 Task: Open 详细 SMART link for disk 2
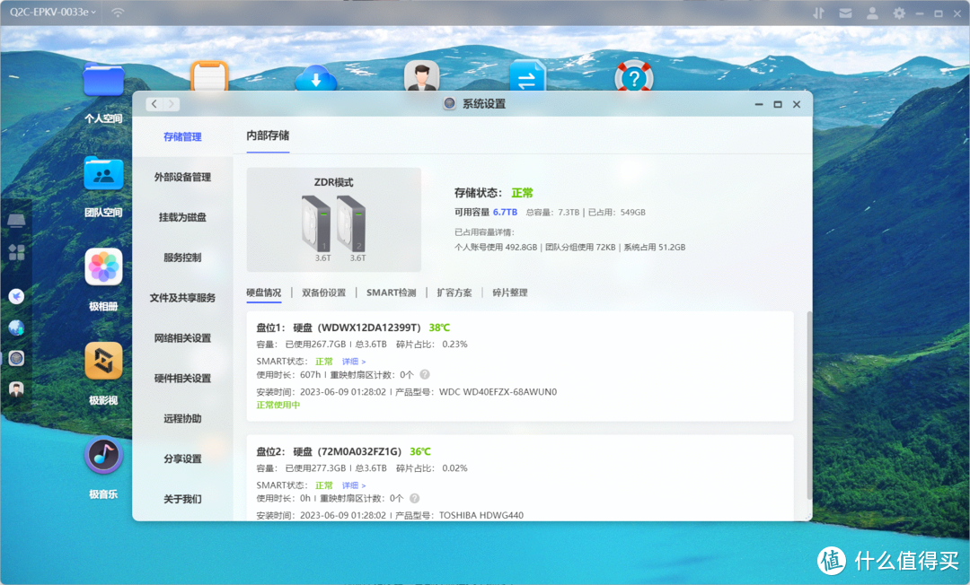point(353,485)
